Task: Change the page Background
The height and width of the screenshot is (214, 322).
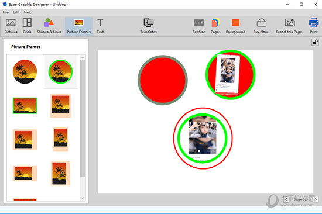Action: (235, 26)
